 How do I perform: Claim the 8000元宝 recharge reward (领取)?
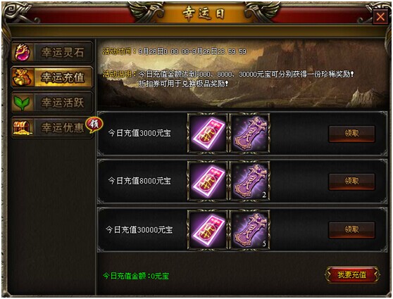click(351, 182)
